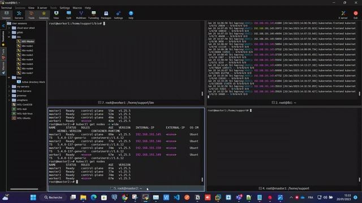Expand the Prod-Servers folder
Image resolution: width=362 pixels, height=203 pixels.
pos(9,91)
